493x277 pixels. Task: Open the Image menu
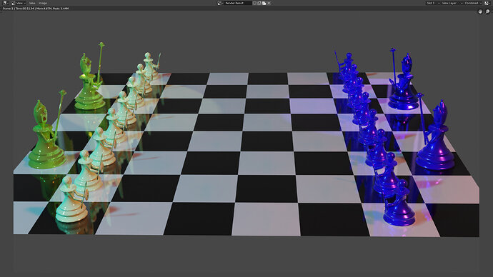click(43, 3)
